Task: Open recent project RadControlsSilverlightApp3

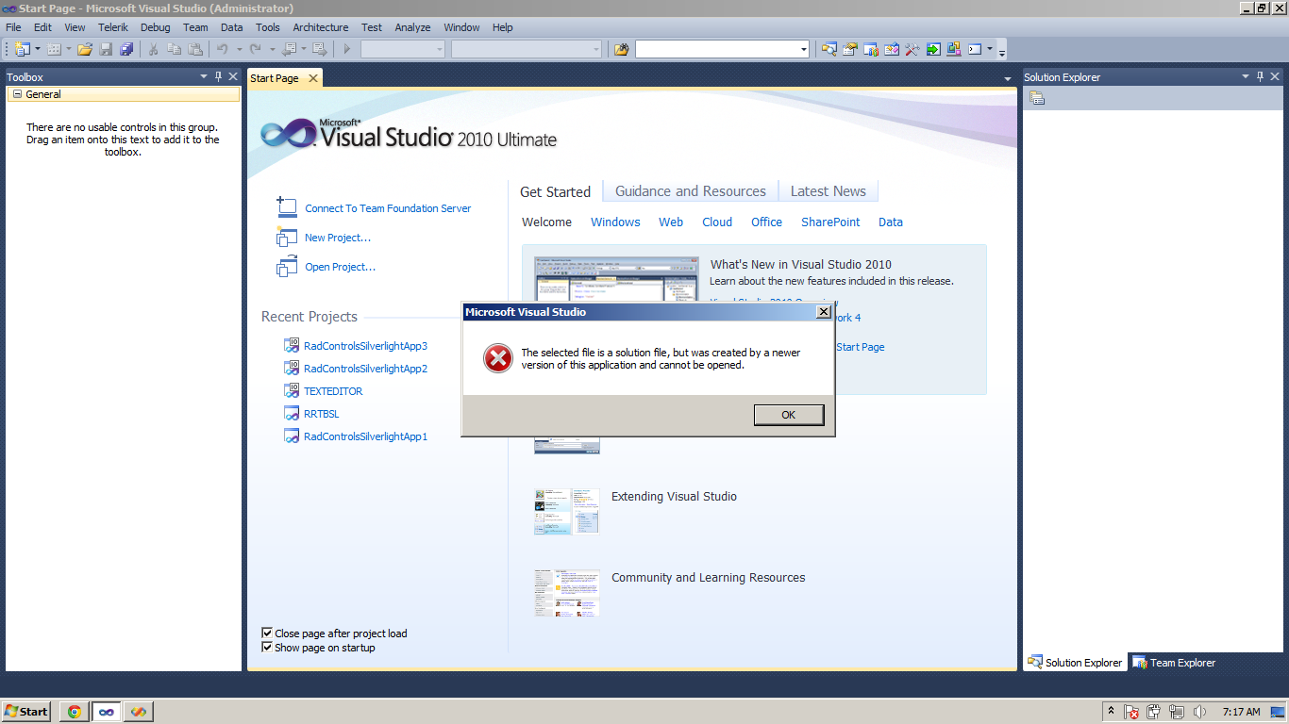Action: 365,346
